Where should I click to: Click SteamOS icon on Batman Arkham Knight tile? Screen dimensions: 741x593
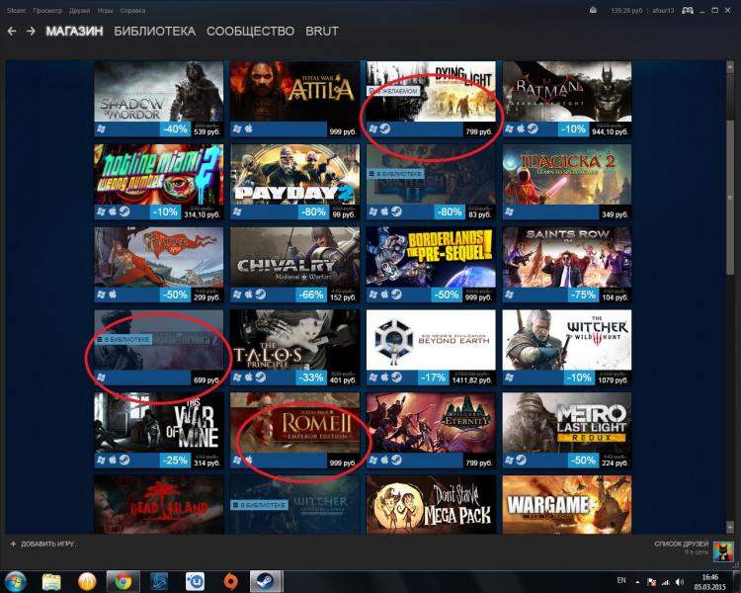[533, 128]
